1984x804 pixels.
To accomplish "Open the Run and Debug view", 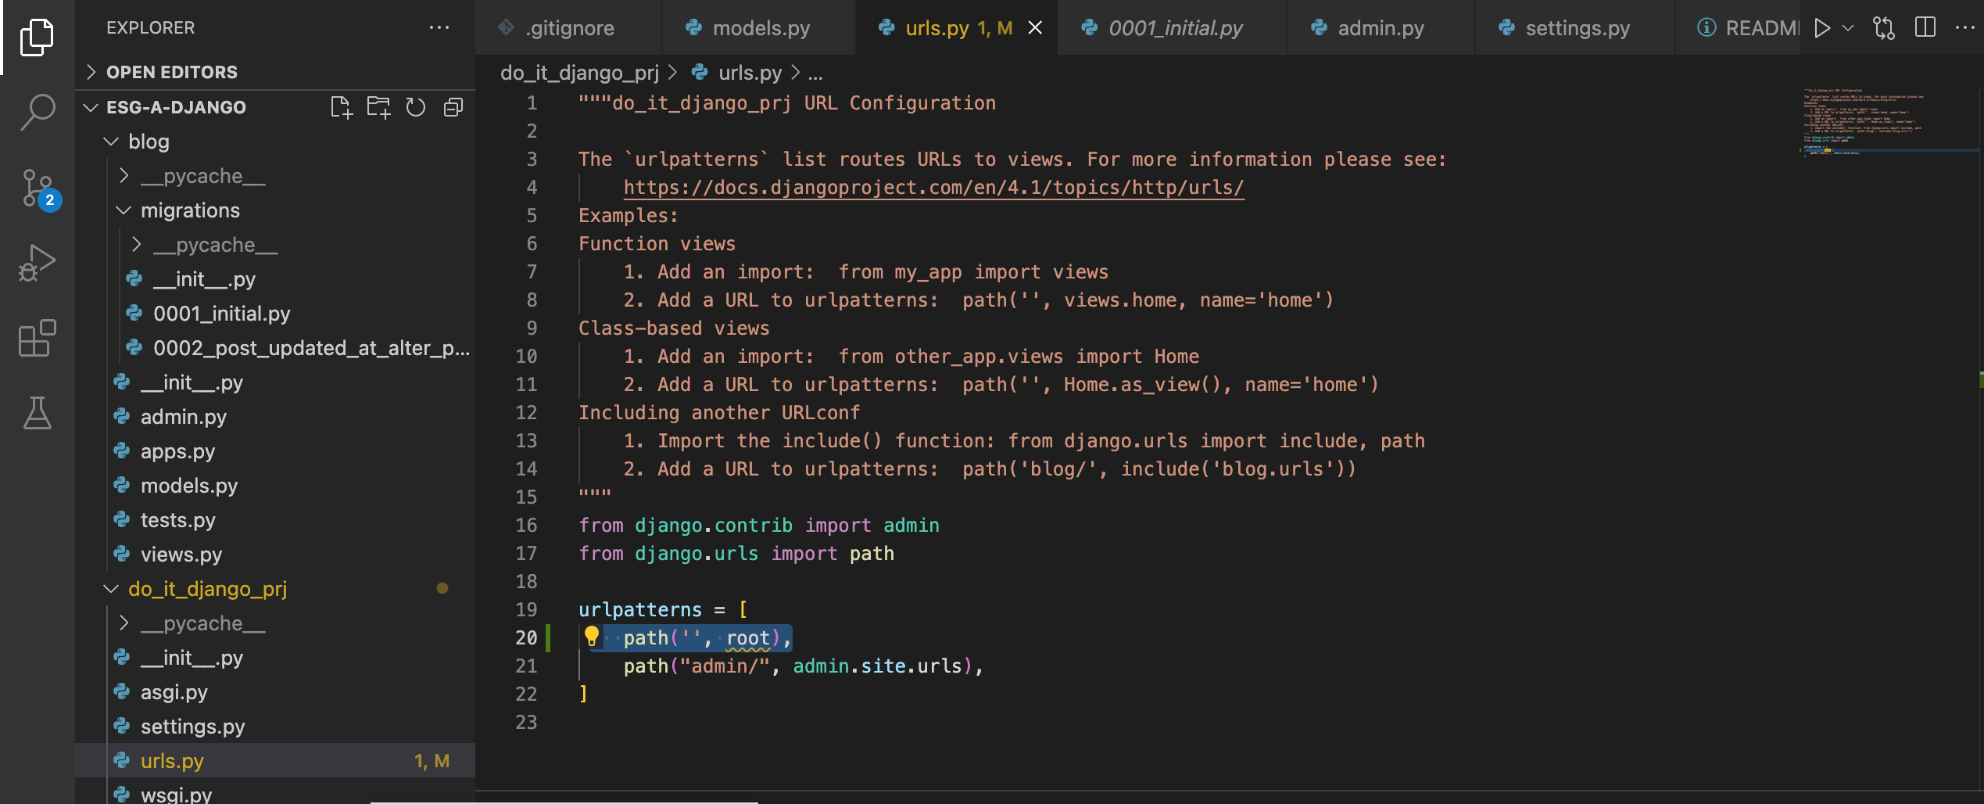I will [37, 263].
